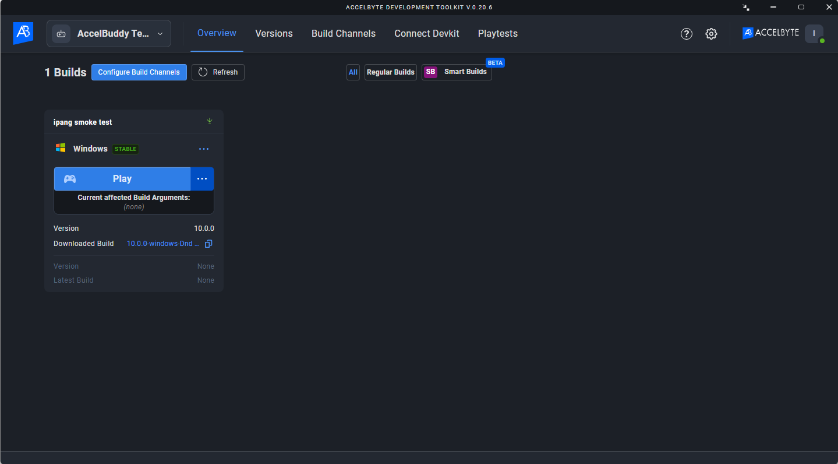Switch to the Overview tab
This screenshot has height=464, width=838.
217,33
